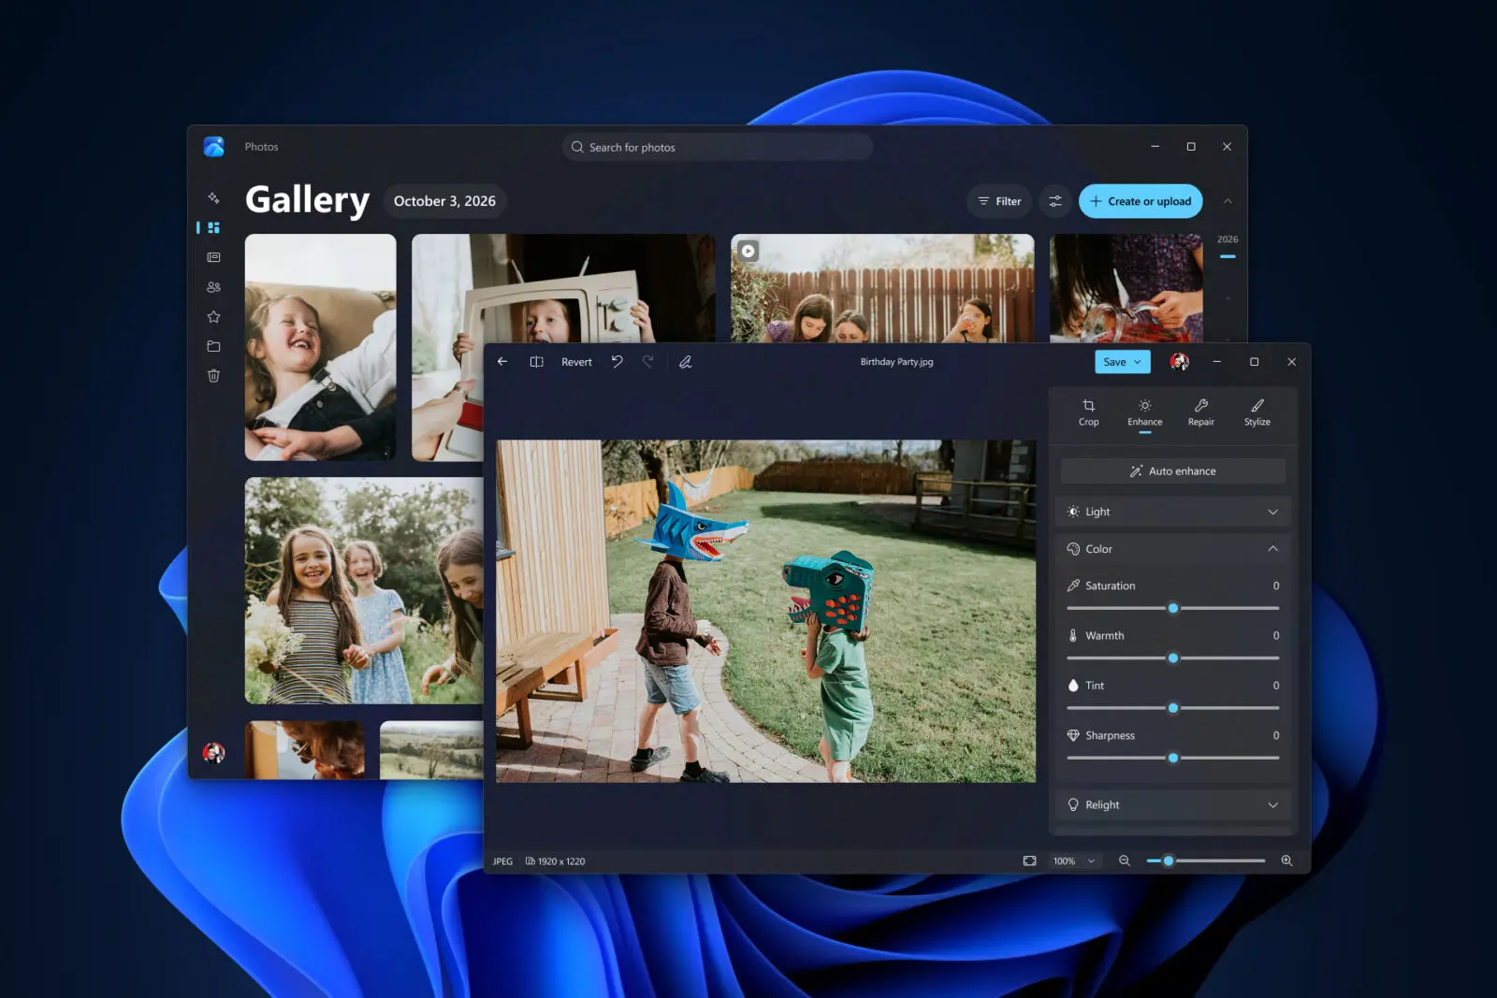The height and width of the screenshot is (998, 1497).
Task: Click Revert button in editor
Action: coord(576,362)
